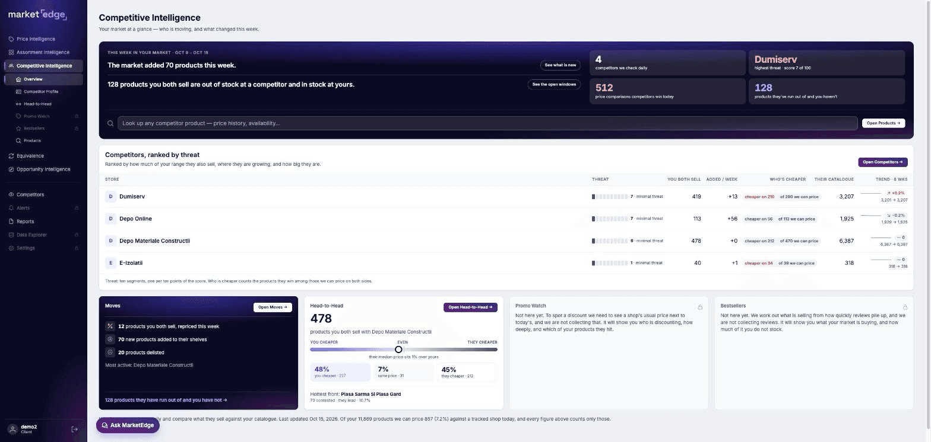Follow the 128 products run out link

(x=166, y=400)
